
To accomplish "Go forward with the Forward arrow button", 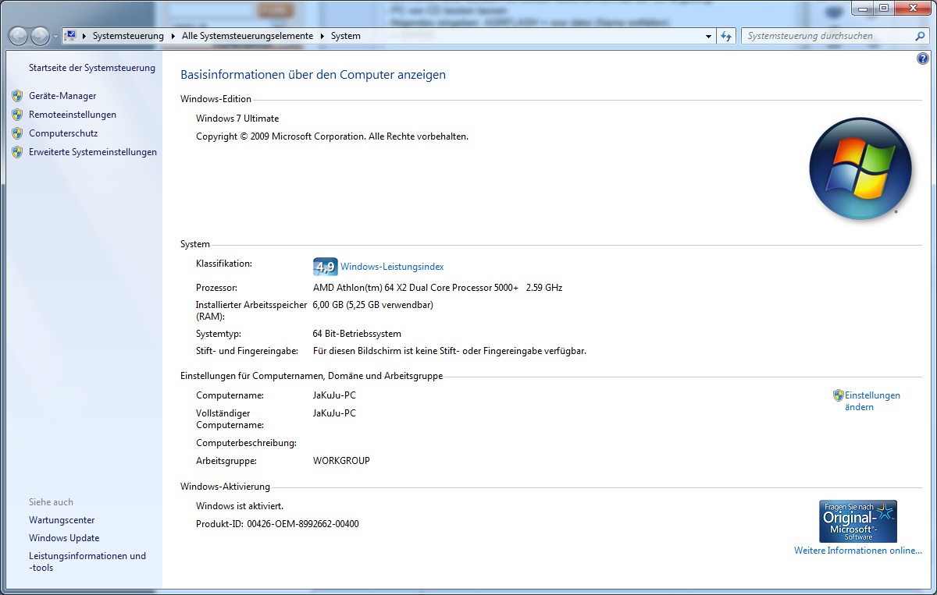I will (x=40, y=36).
